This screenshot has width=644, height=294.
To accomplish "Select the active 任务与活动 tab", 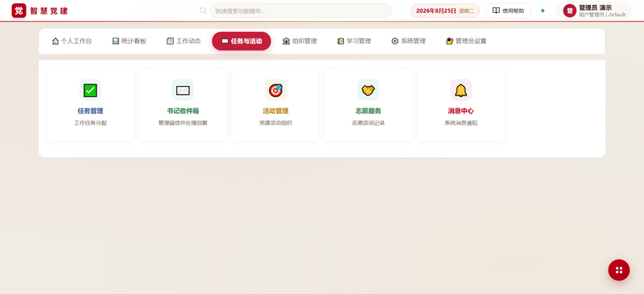I will (x=242, y=41).
